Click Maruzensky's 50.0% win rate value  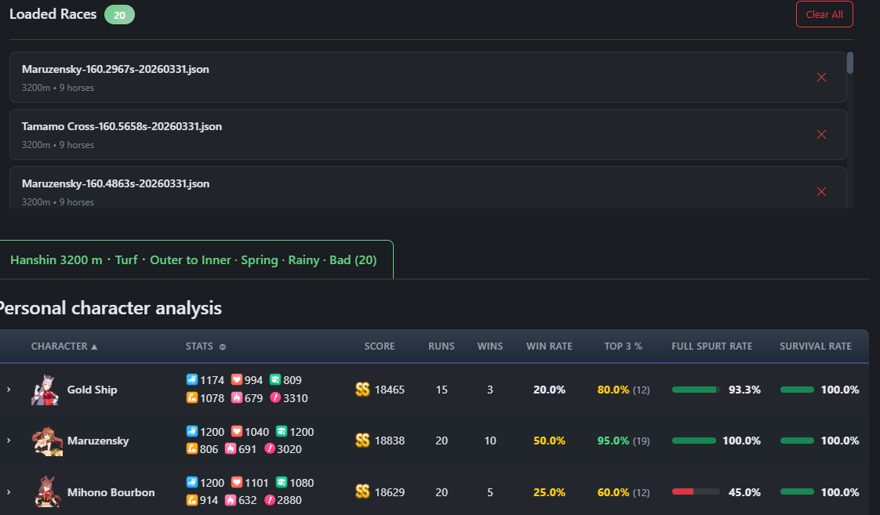[x=549, y=441]
